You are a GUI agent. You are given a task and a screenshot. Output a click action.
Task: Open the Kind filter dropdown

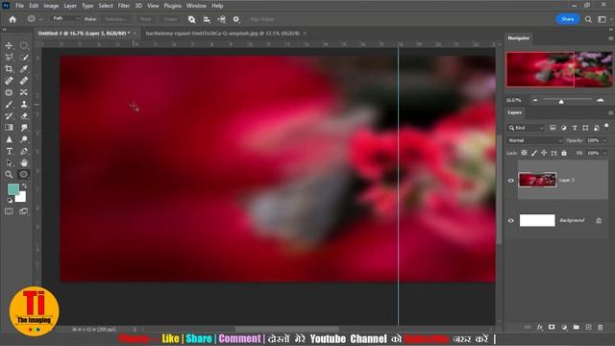[526, 128]
